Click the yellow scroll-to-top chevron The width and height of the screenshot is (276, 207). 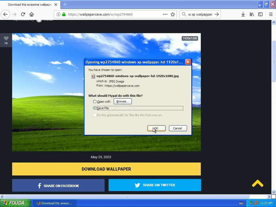click(x=257, y=183)
